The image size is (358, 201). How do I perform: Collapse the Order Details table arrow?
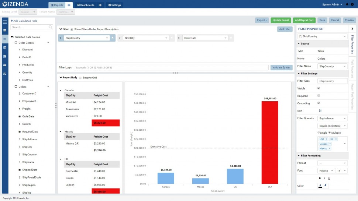(x=48, y=43)
